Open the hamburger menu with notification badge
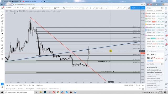 (x=2, y=8)
